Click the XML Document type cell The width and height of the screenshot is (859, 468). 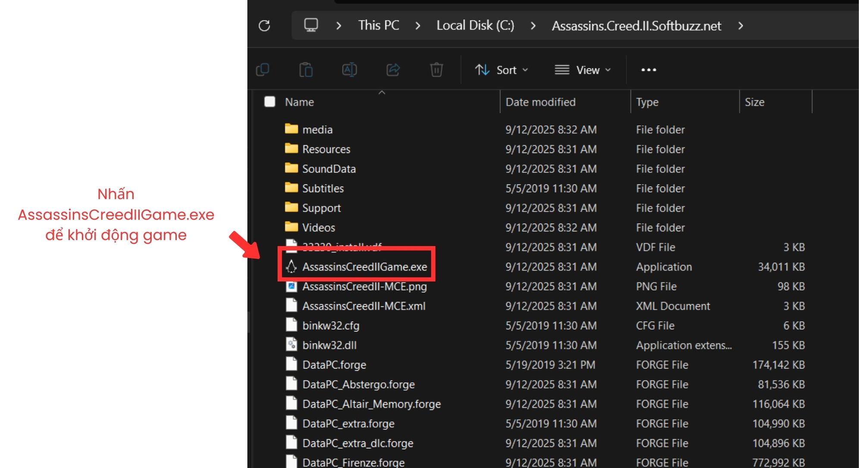[x=673, y=306]
